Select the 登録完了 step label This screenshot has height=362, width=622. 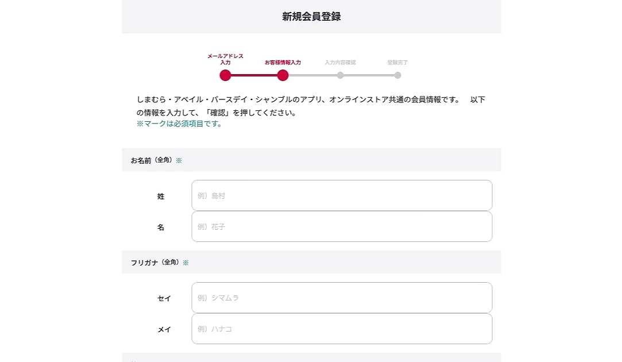point(397,62)
